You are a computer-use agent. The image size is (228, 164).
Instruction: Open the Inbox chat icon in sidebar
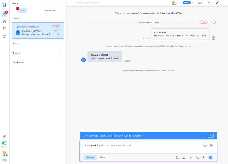click(4, 14)
